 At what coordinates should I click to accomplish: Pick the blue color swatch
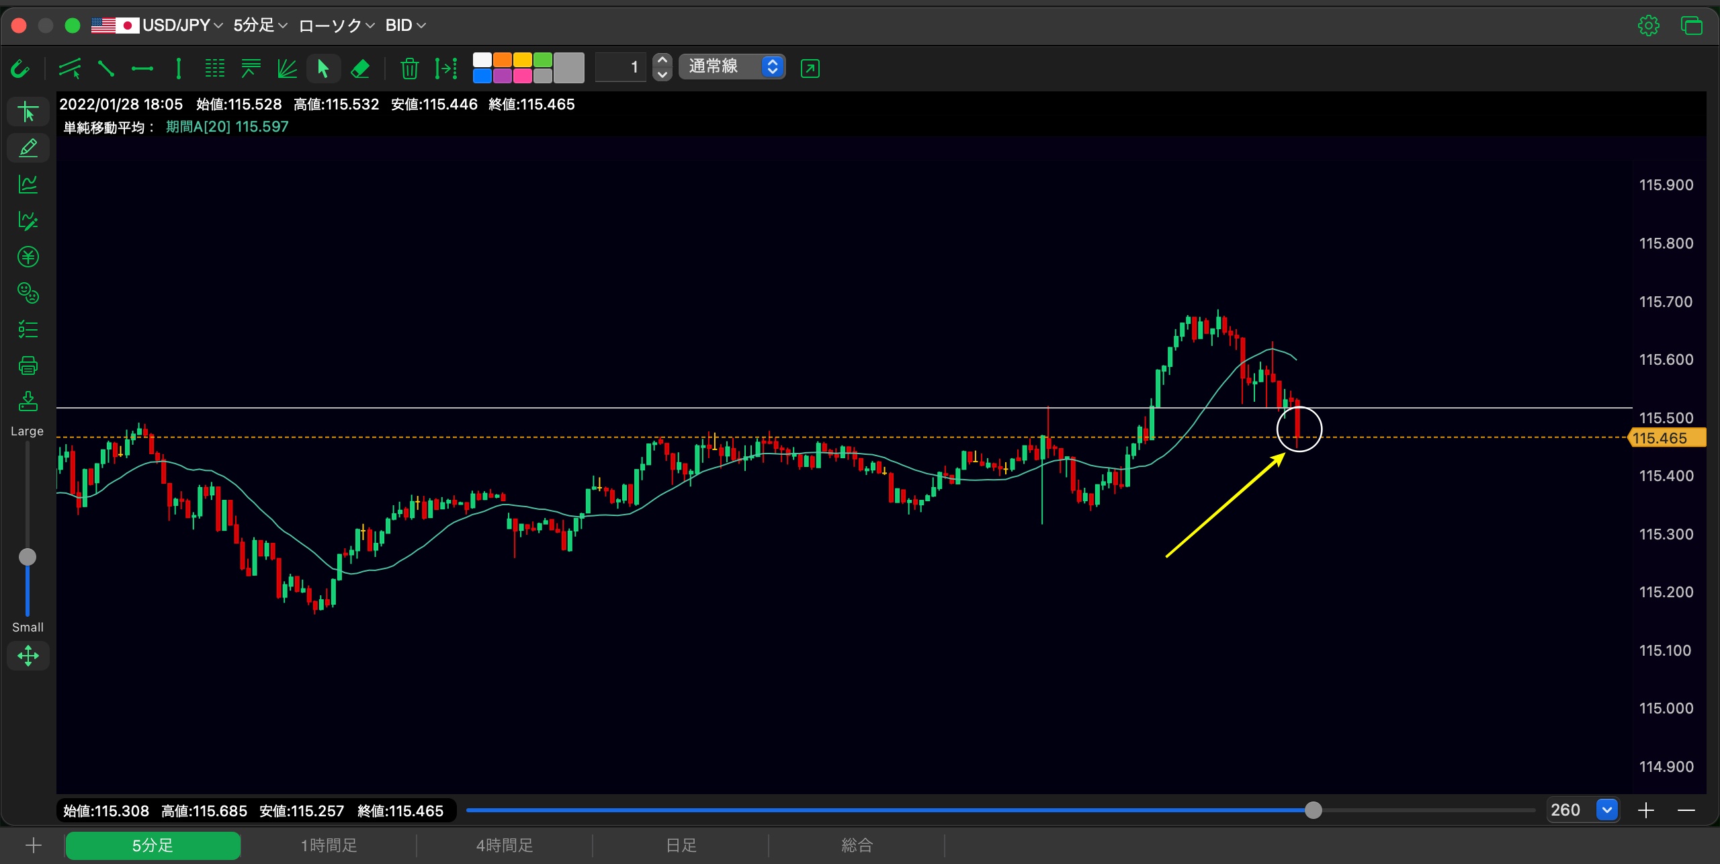point(482,76)
